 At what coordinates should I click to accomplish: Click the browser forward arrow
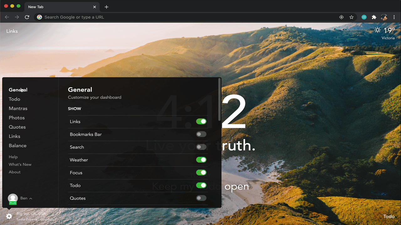click(17, 17)
